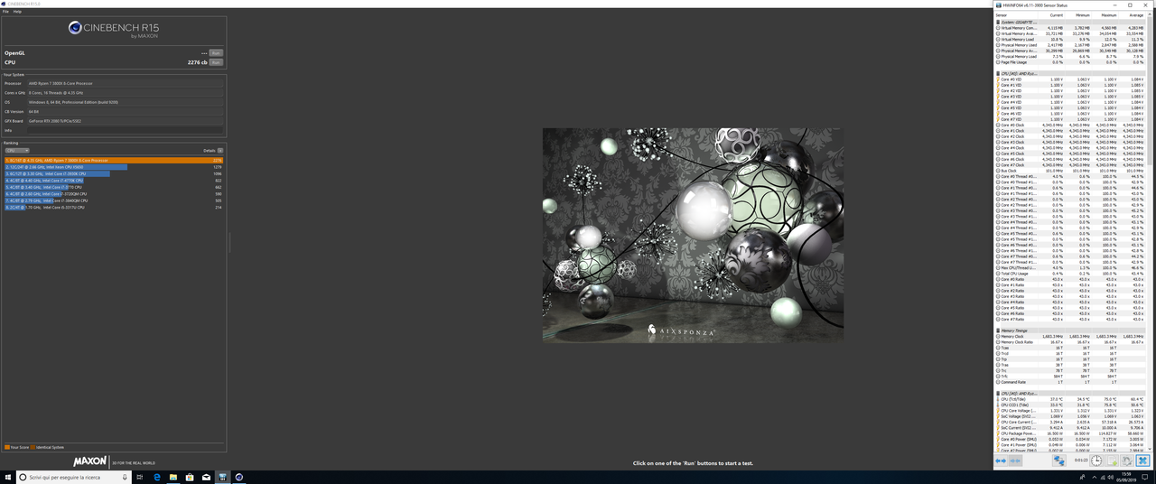Open the Windows Start menu
The height and width of the screenshot is (484, 1156).
click(x=7, y=477)
